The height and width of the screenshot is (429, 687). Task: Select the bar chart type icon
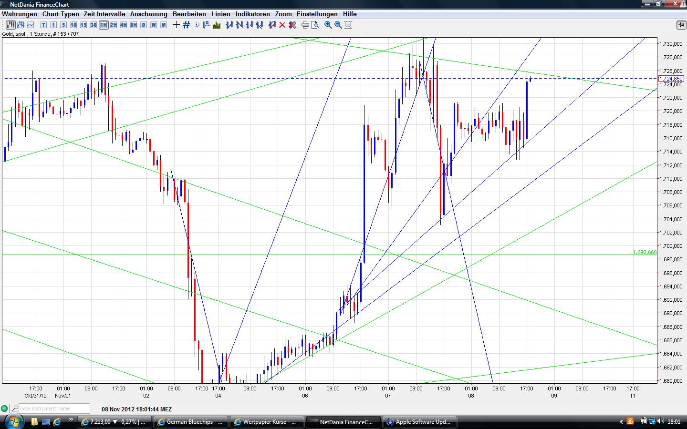(21, 25)
